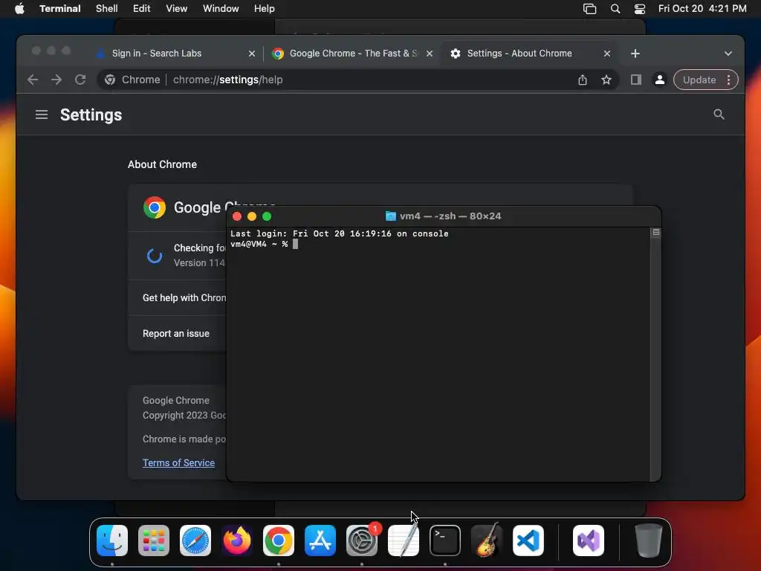This screenshot has width=761, height=571.
Task: Open Spotlight search in menu bar
Action: [x=615, y=9]
